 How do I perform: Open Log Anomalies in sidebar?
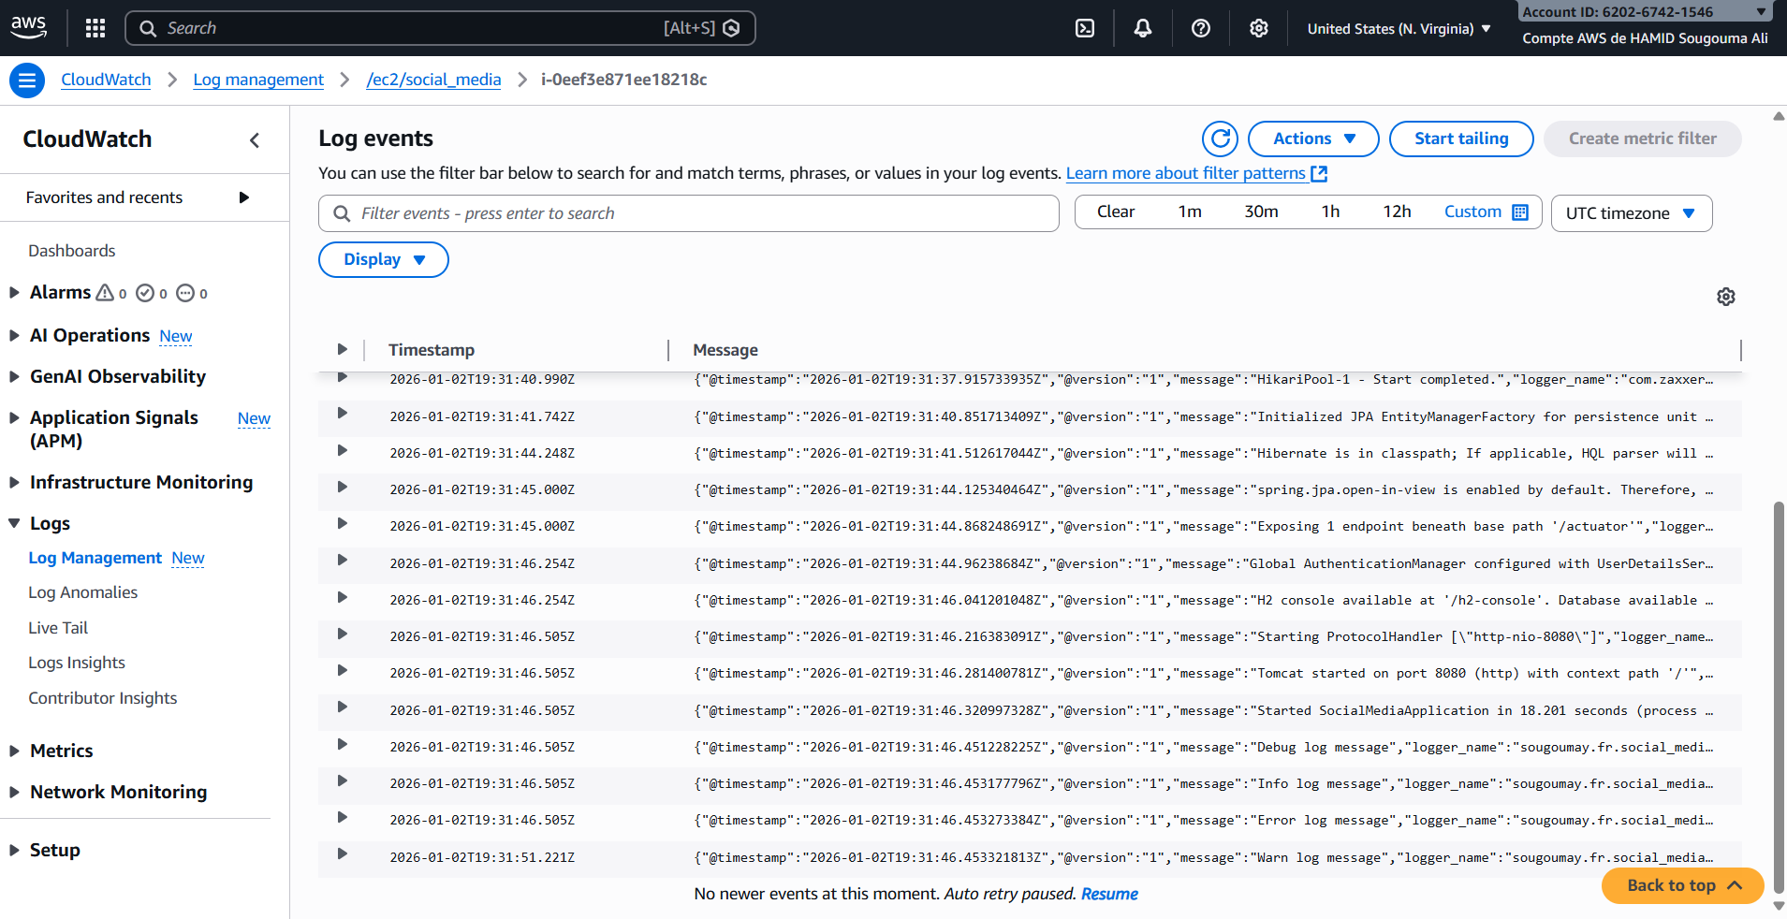click(82, 592)
